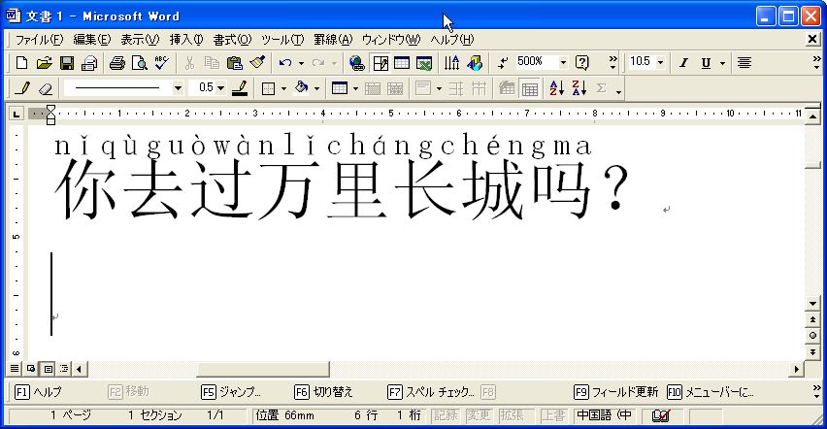Open Print Preview from the toolbar
The width and height of the screenshot is (827, 429).
139,63
